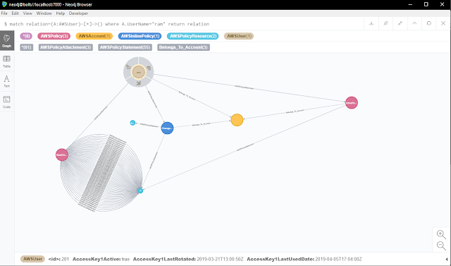
Task: Switch to Graph view
Action: [x=6, y=41]
